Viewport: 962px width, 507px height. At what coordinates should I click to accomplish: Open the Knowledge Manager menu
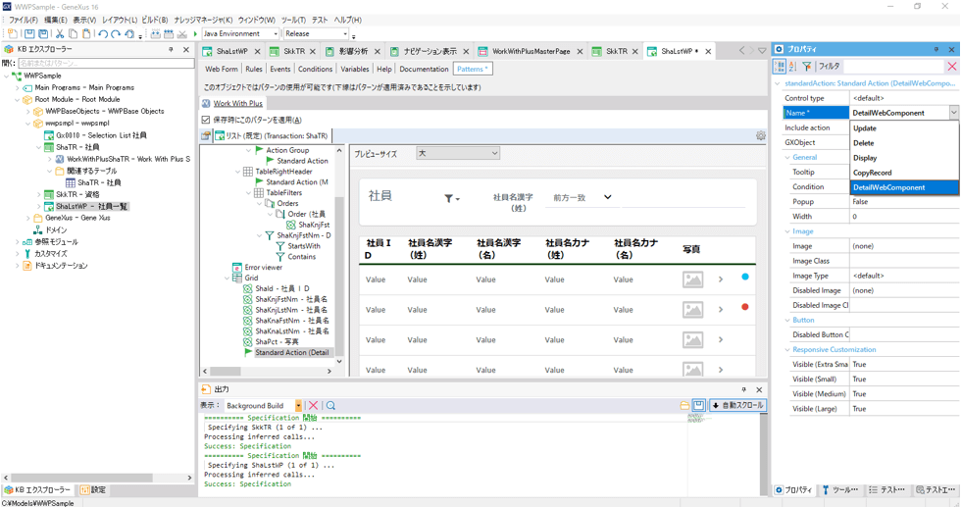click(203, 21)
